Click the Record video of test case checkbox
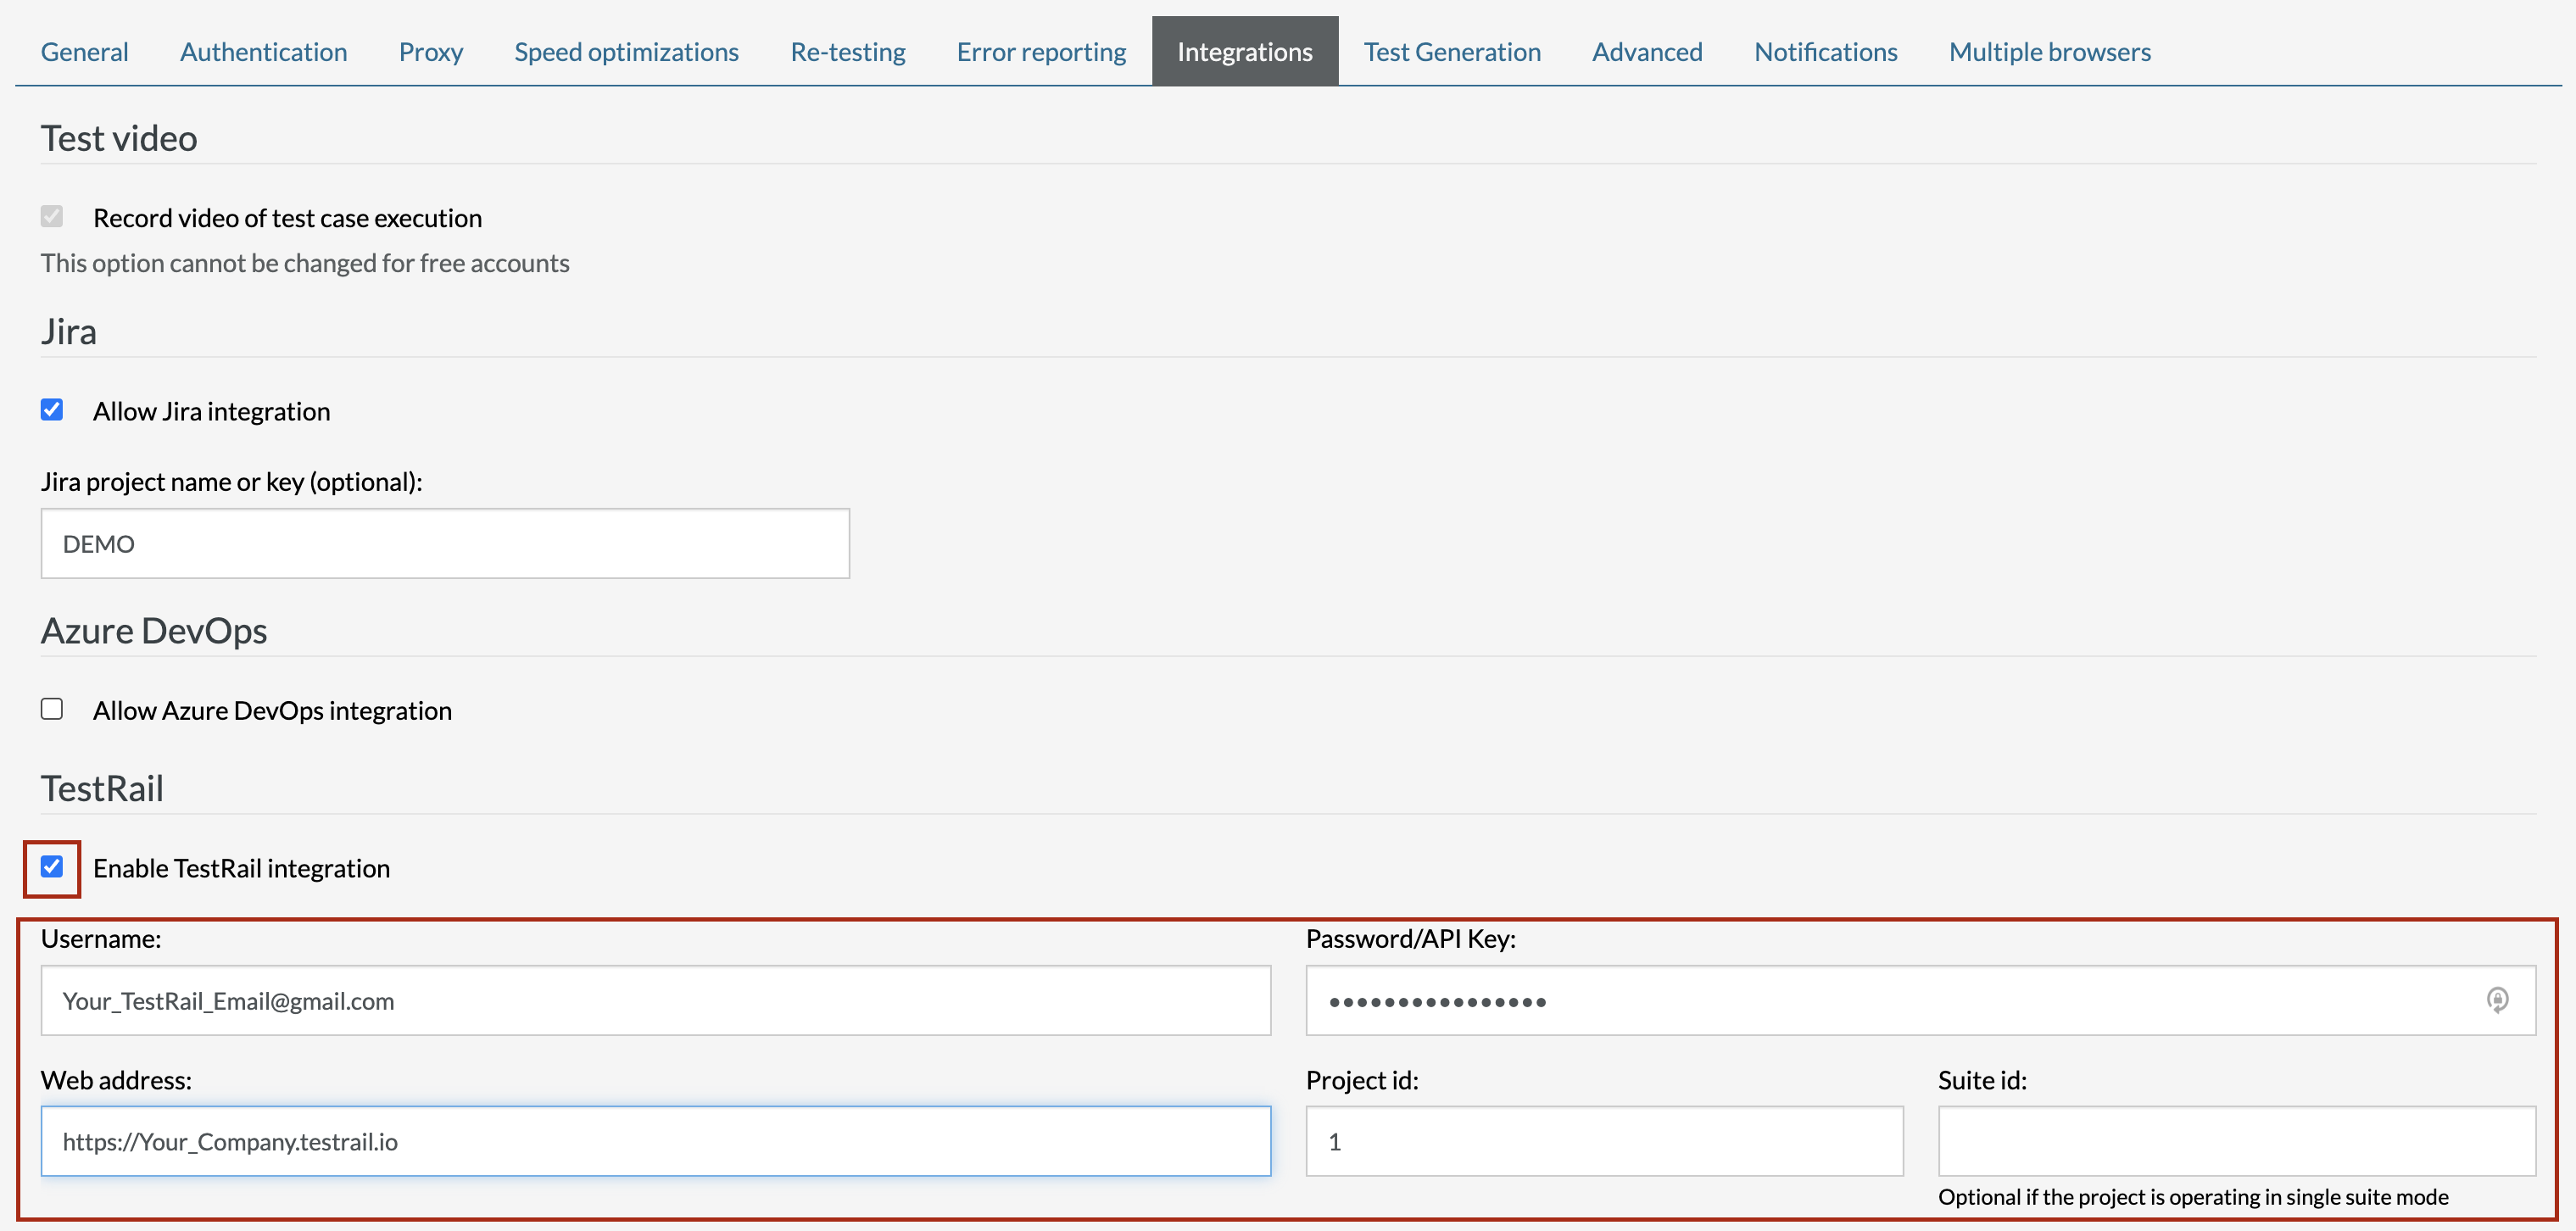2576x1231 pixels. (x=52, y=216)
